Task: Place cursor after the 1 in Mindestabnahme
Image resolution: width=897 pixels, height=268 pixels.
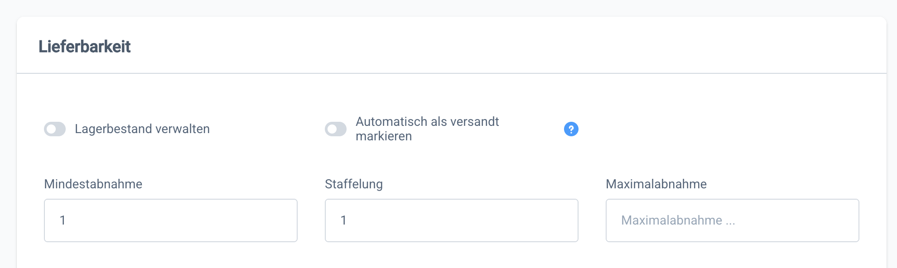Action: click(67, 220)
